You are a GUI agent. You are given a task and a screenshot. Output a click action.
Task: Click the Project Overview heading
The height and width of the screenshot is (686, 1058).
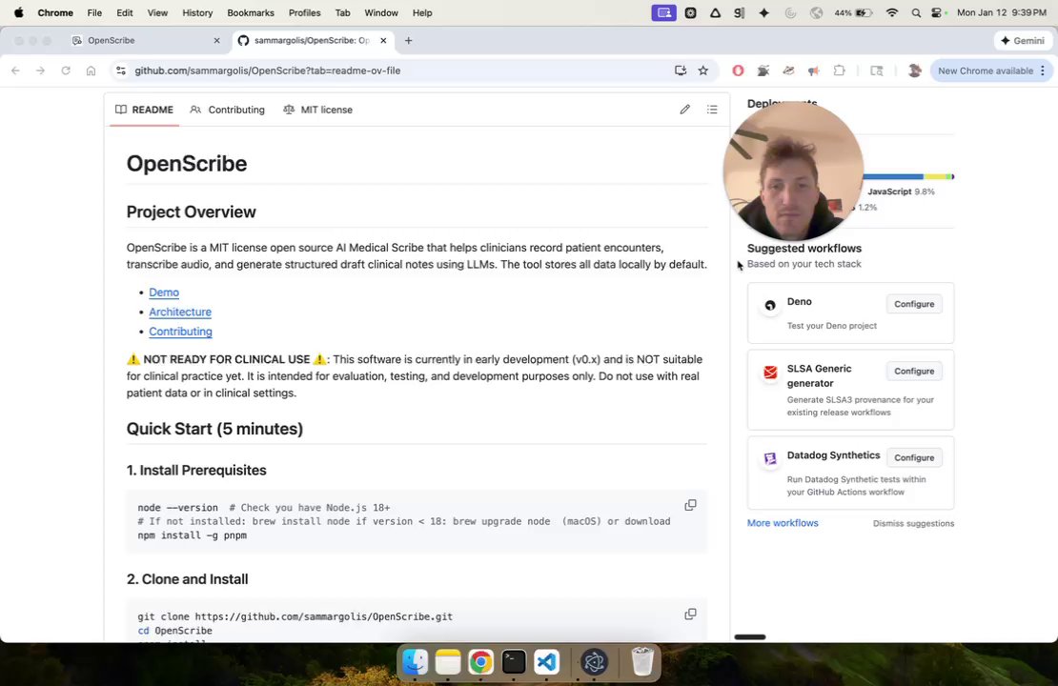point(191,212)
